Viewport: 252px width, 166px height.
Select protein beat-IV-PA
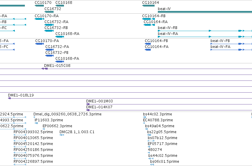[231, 50]
